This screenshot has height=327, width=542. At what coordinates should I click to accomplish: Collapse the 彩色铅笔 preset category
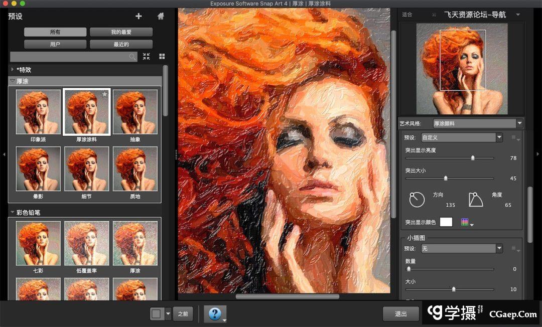[13, 212]
